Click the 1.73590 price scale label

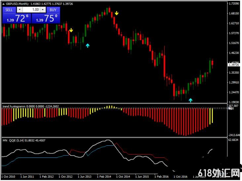click(x=234, y=4)
